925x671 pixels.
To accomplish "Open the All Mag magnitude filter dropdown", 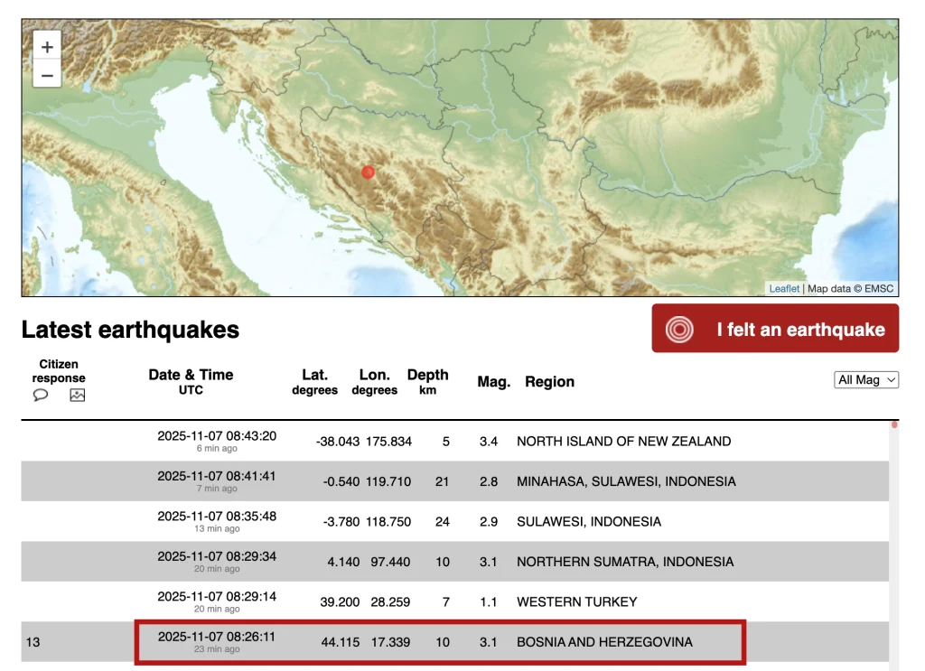I will pos(865,380).
